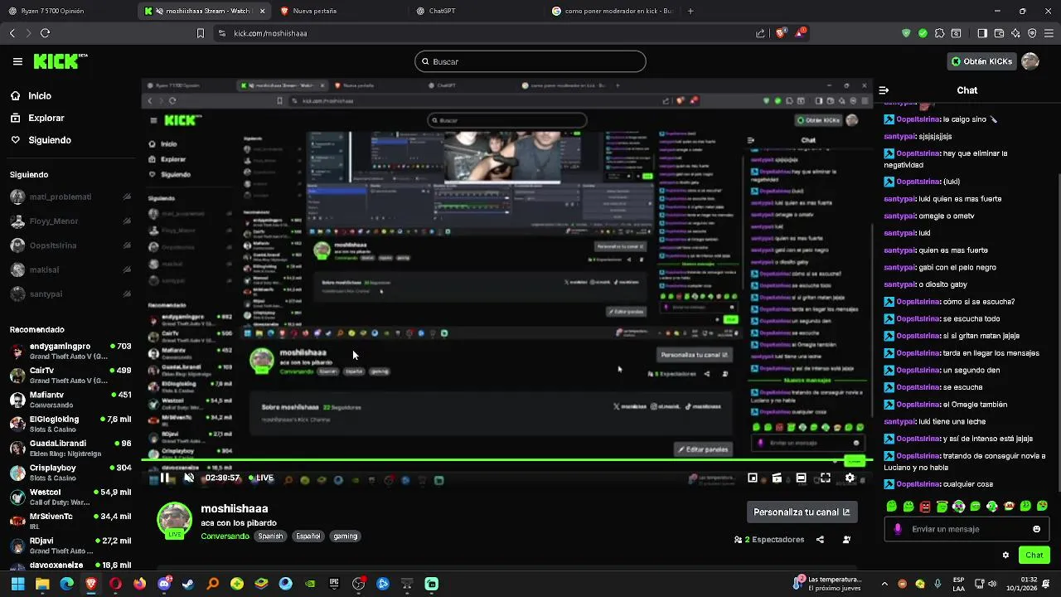Click the KICK logo

tap(60, 61)
